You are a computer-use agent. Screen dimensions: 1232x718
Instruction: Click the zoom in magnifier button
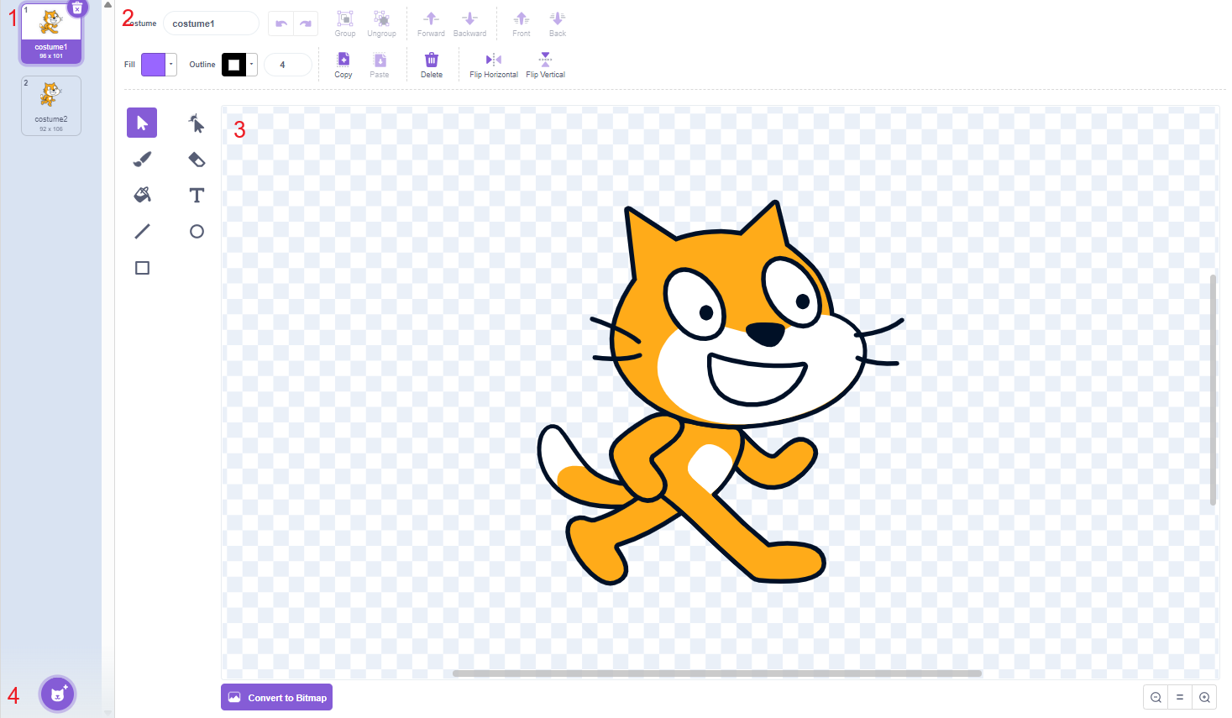click(1204, 697)
